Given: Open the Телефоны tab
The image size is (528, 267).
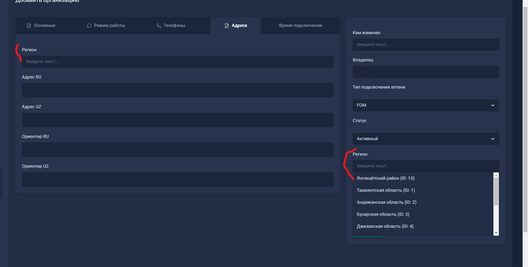Looking at the screenshot, I should point(171,26).
